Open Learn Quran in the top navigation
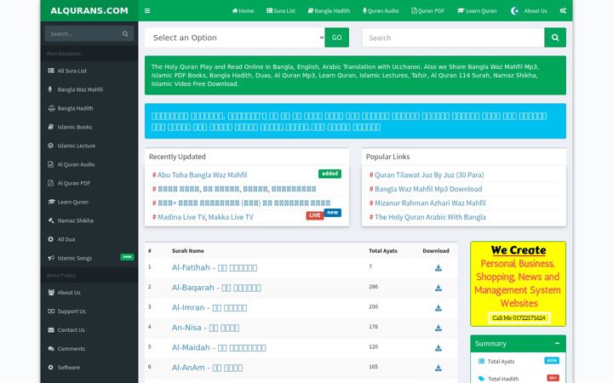Viewport: 613px width, 383px height. pyautogui.click(x=477, y=10)
